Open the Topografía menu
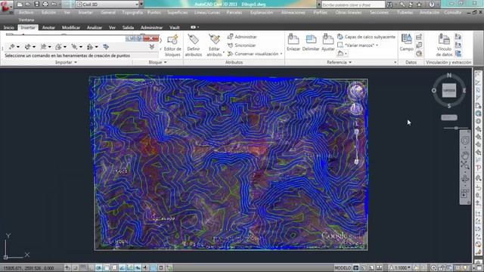The height and width of the screenshot is (272, 484). click(132, 13)
